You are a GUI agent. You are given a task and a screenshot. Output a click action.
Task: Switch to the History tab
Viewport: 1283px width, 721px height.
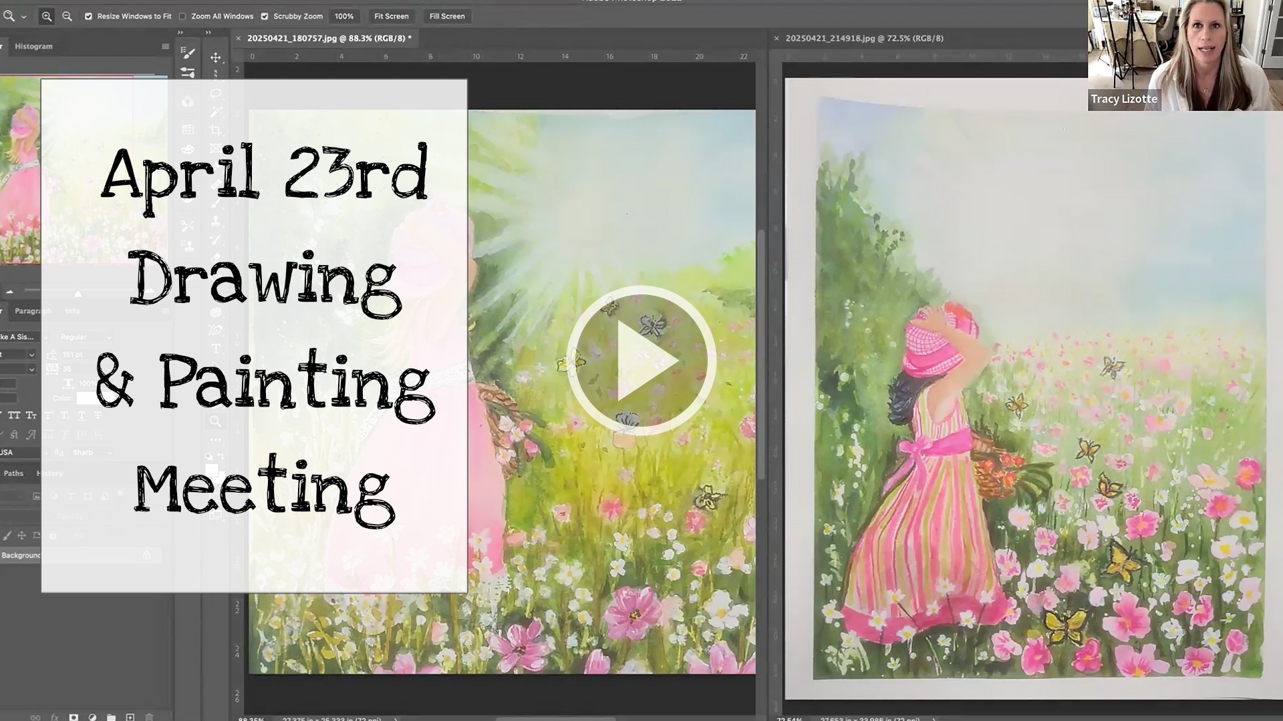(49, 473)
